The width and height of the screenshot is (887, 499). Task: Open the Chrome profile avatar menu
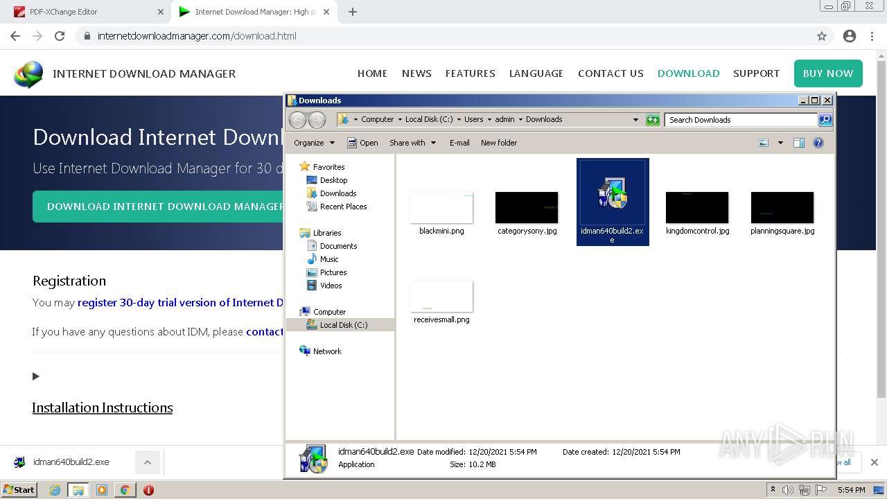(x=850, y=36)
